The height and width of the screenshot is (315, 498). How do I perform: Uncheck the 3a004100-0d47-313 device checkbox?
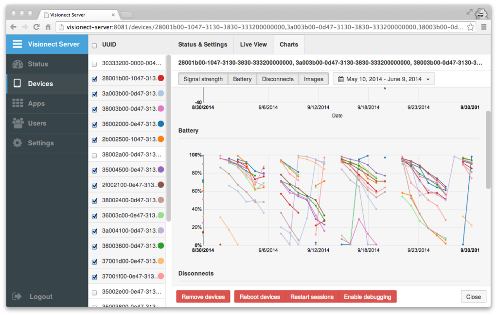pyautogui.click(x=94, y=231)
